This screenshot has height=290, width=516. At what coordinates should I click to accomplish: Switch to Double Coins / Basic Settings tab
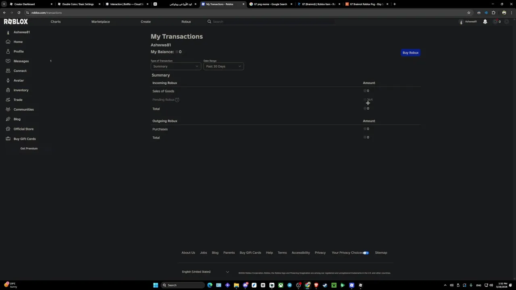(79, 4)
